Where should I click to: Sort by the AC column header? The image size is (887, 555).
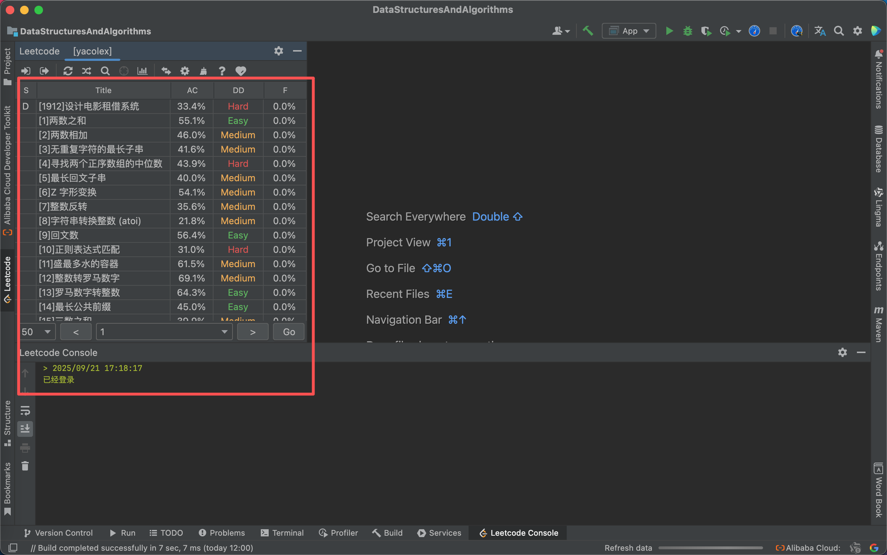(x=192, y=90)
